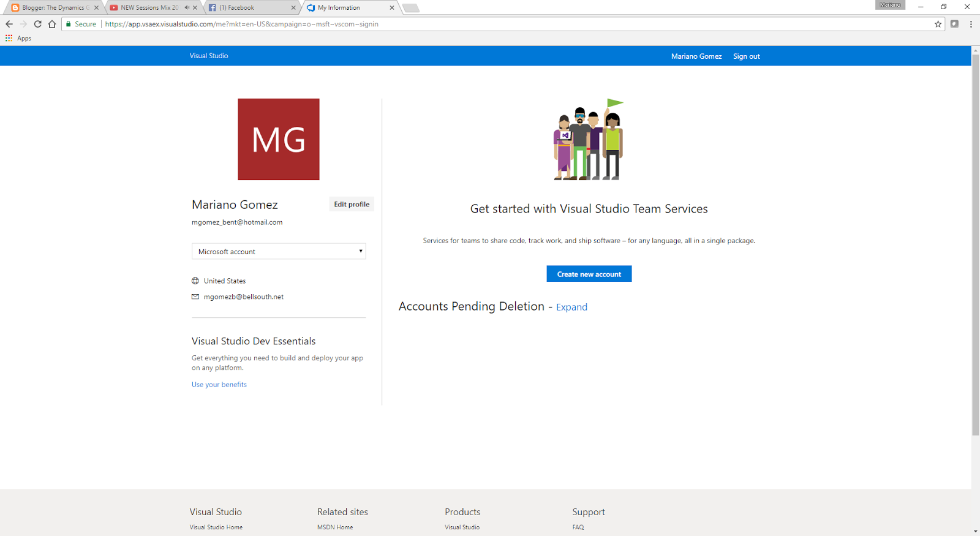The height and width of the screenshot is (536, 980).
Task: Sign out of Visual Studio
Action: tap(747, 56)
